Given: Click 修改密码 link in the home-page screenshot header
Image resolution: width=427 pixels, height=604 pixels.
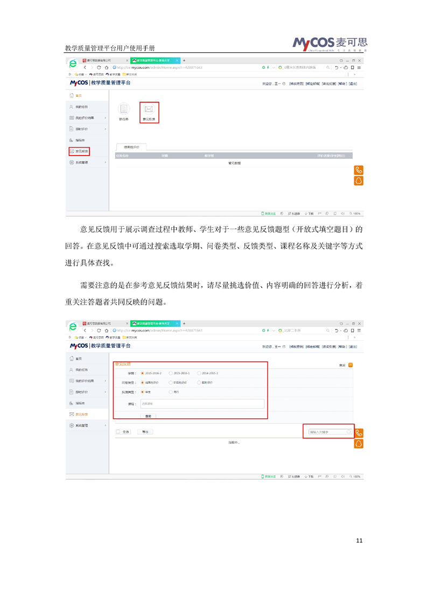Looking at the screenshot, I should click(297, 83).
